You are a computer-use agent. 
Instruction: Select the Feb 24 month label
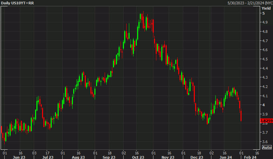click(250, 157)
